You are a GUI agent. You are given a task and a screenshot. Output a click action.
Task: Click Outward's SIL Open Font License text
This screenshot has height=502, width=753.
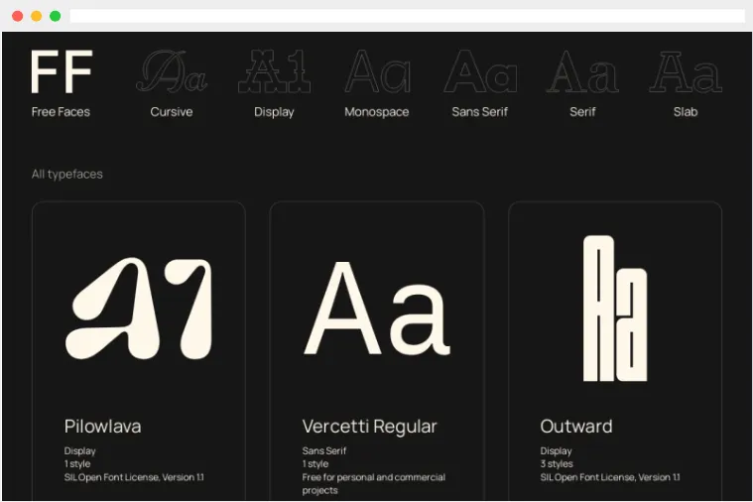[x=610, y=477]
